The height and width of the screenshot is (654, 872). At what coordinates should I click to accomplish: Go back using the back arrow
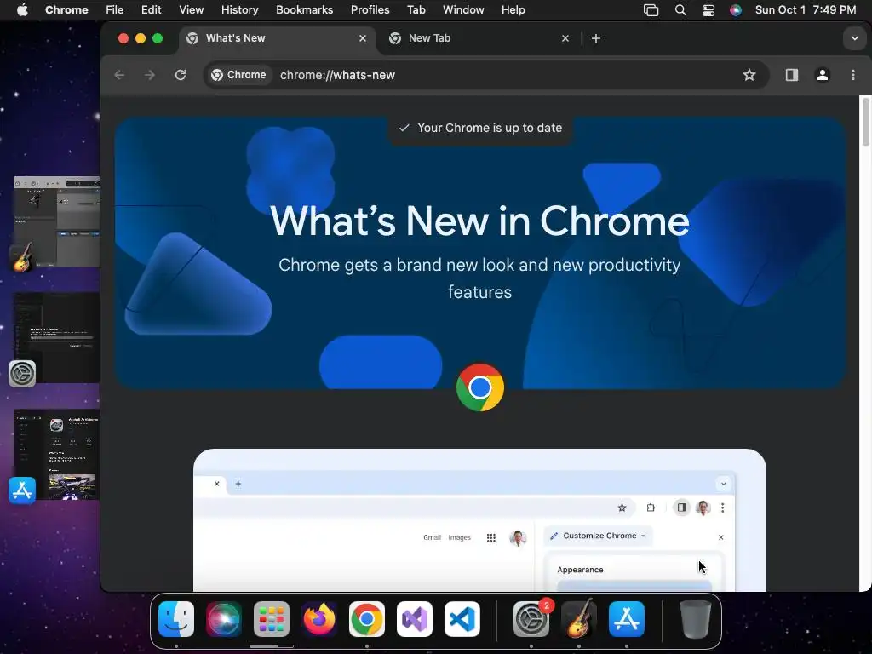point(119,75)
